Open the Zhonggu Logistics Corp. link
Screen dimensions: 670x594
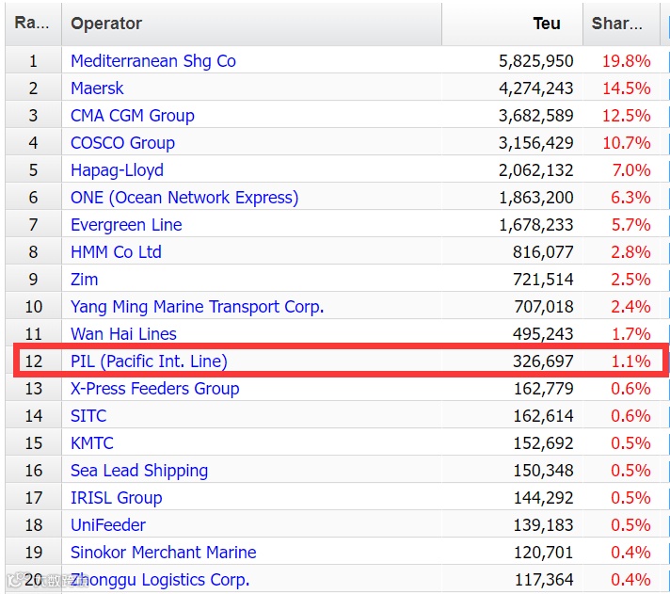[160, 580]
